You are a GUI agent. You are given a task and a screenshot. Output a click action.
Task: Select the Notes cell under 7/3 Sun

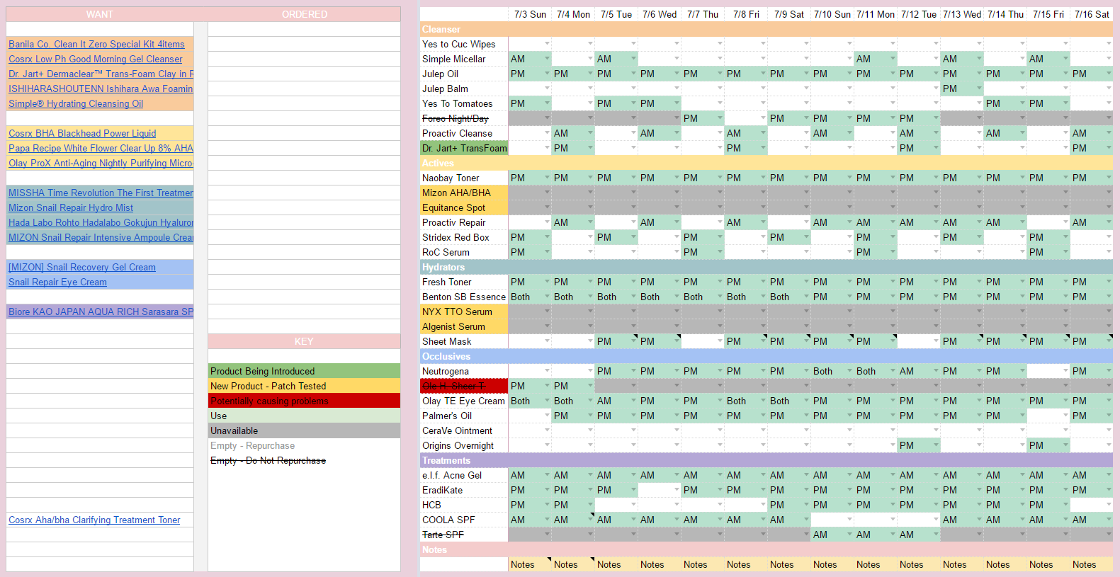(x=530, y=564)
